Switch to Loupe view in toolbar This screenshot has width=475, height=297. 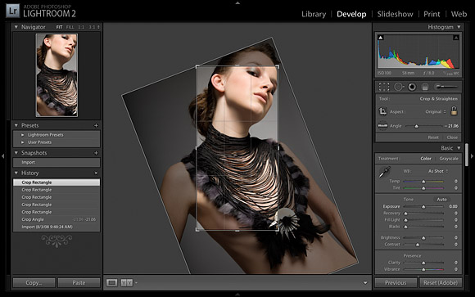coord(111,283)
